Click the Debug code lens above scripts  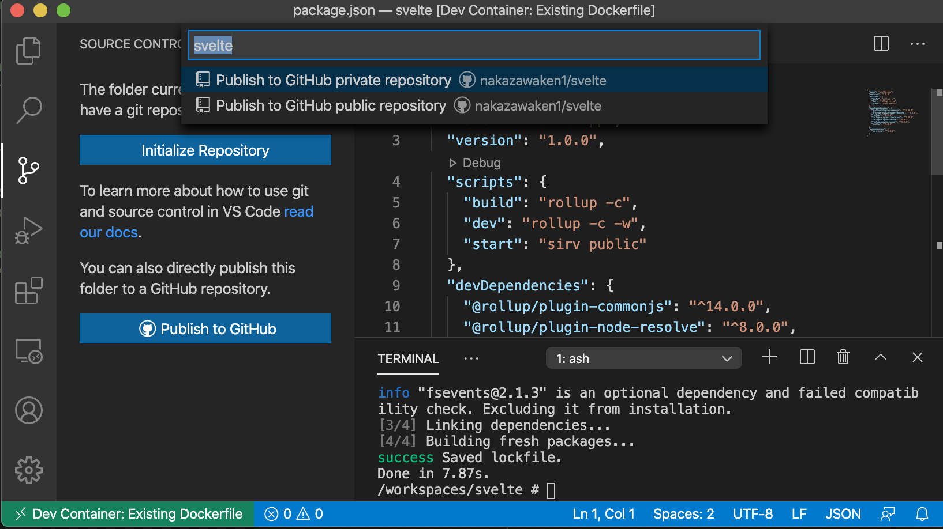click(x=475, y=163)
